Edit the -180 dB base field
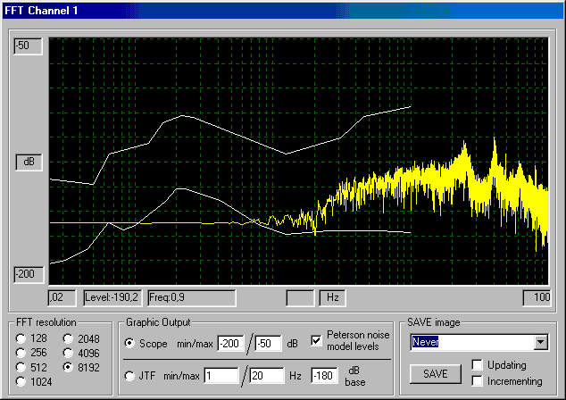The width and height of the screenshot is (566, 400). click(324, 376)
